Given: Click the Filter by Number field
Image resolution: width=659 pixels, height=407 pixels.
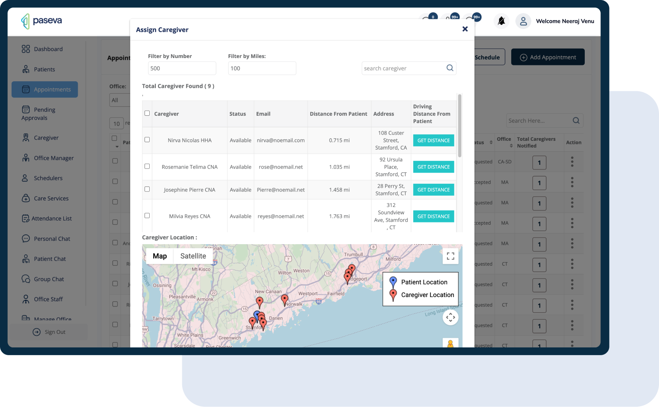Looking at the screenshot, I should [182, 68].
